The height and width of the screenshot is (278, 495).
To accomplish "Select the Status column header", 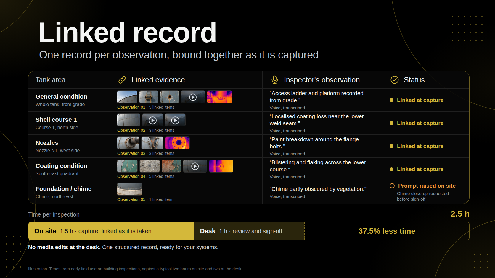I will click(414, 80).
